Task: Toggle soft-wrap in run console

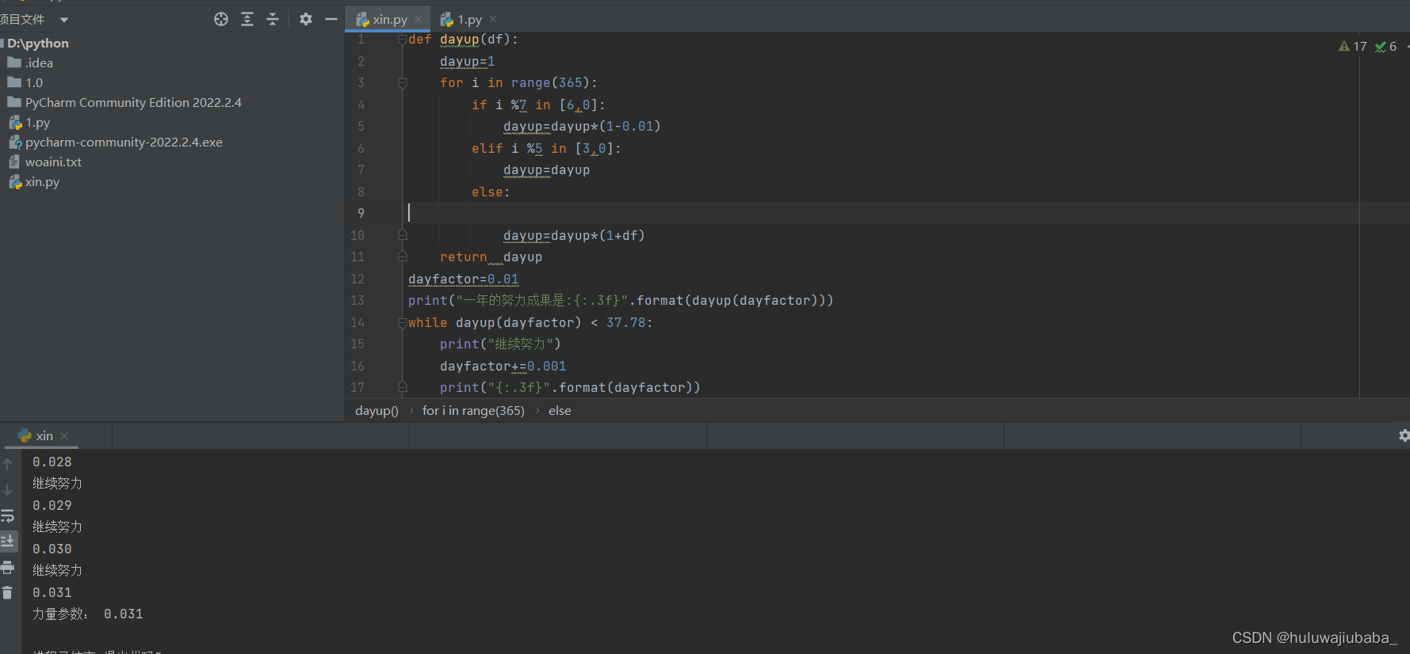Action: pyautogui.click(x=8, y=516)
